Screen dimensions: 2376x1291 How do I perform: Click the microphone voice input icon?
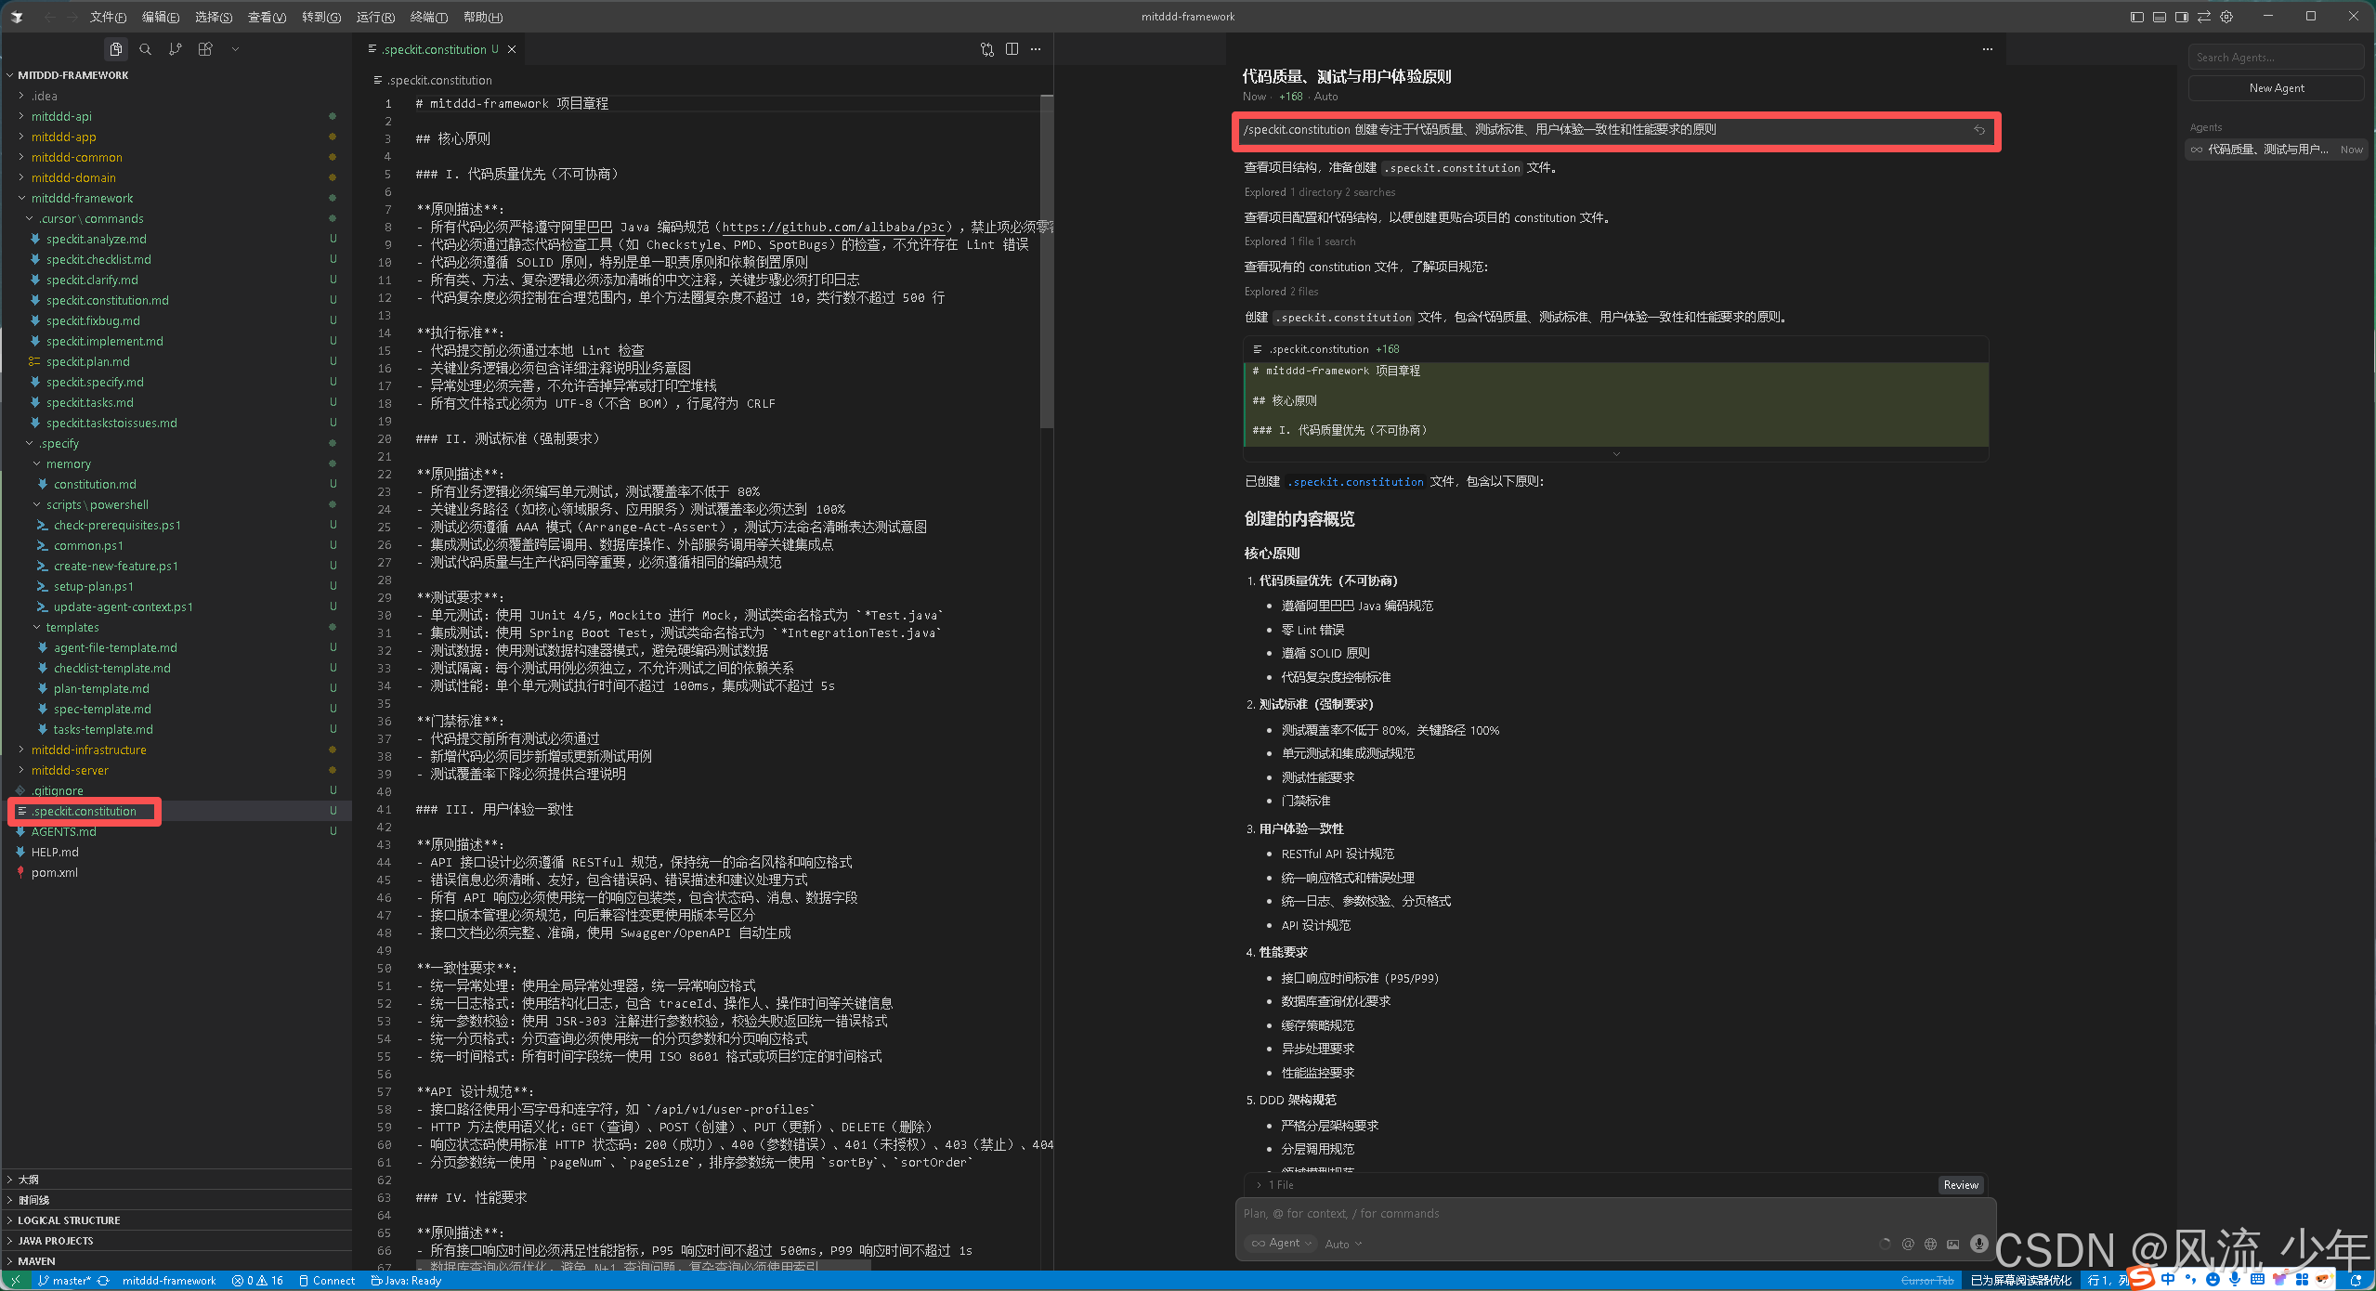(1979, 1244)
